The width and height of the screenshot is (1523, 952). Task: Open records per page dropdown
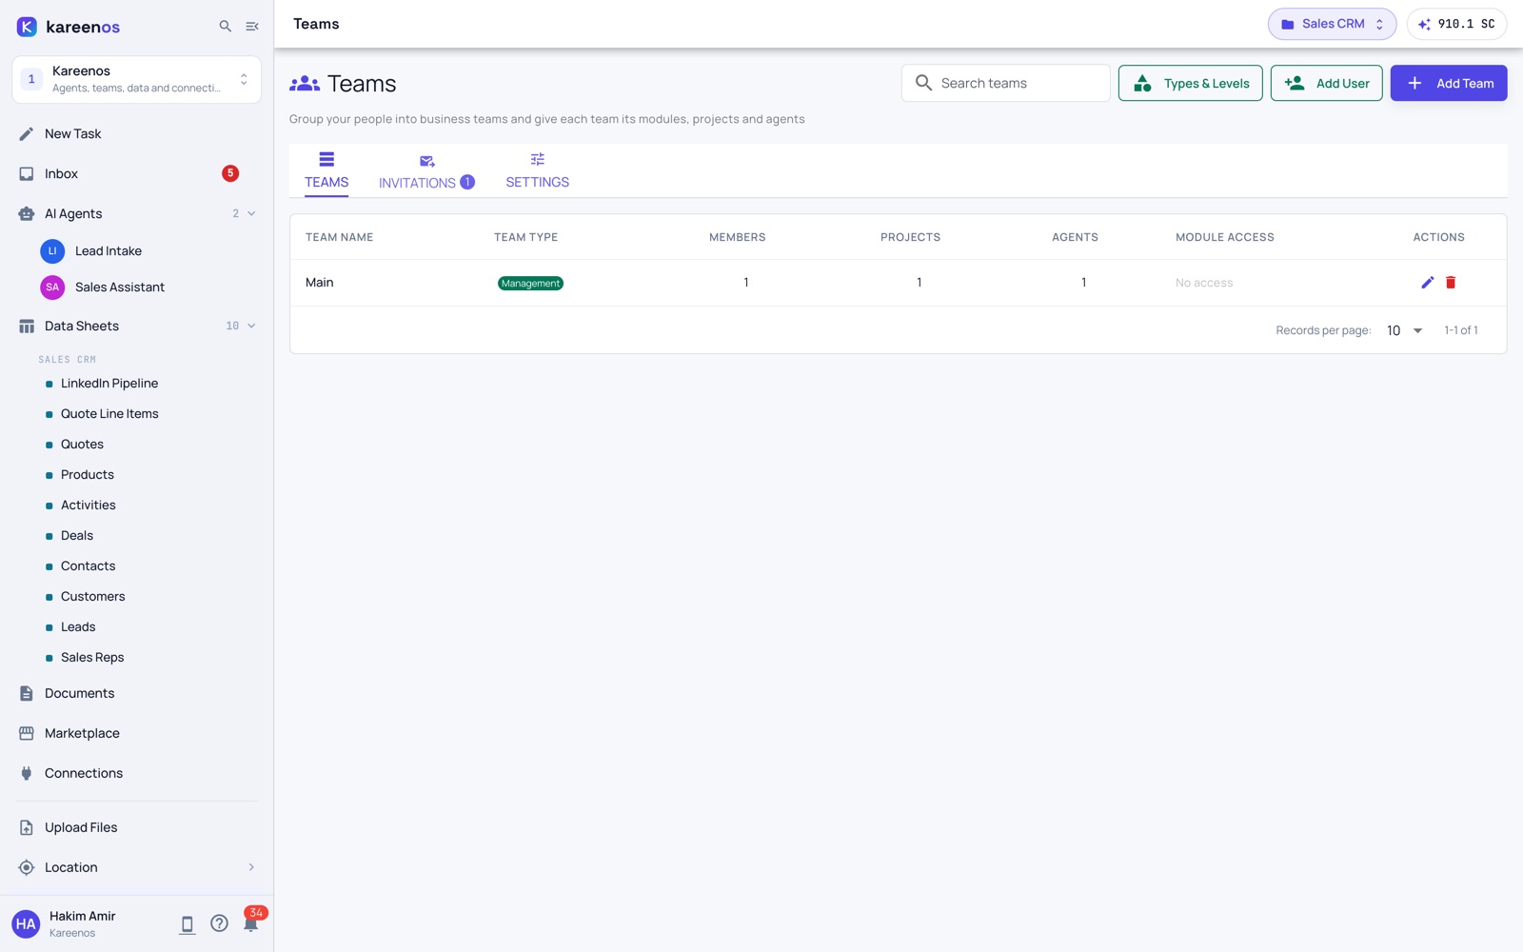coord(1405,331)
